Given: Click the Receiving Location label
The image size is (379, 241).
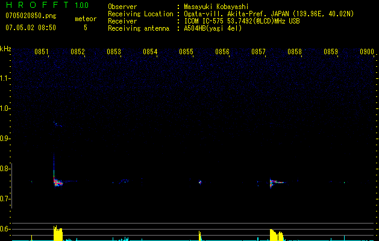Looking at the screenshot, I should pos(140,14).
